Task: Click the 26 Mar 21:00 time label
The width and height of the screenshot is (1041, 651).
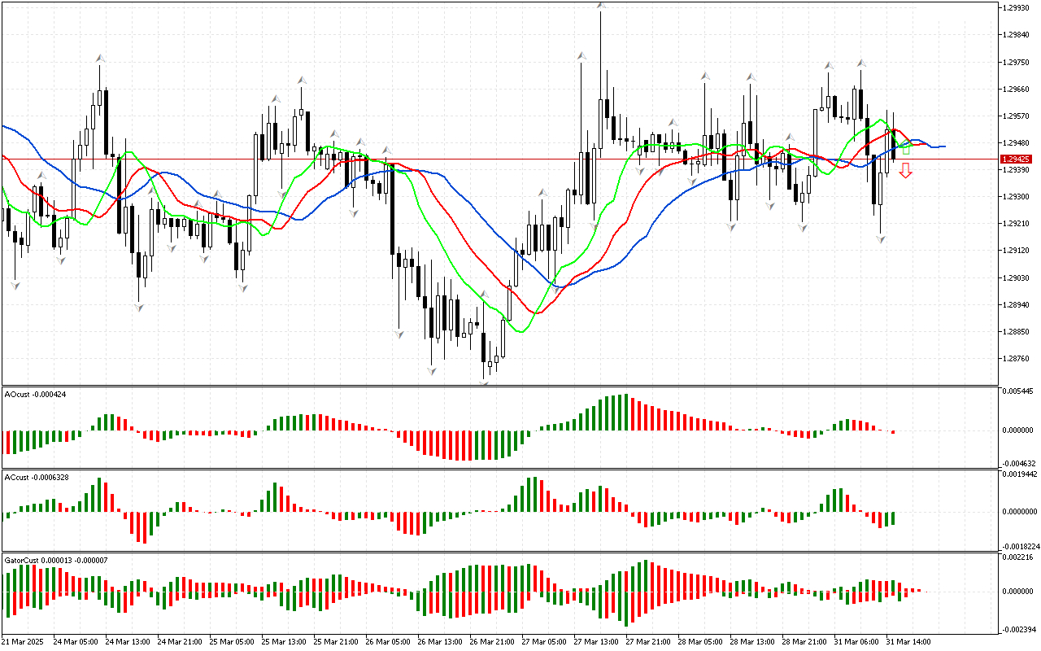Action: pos(492,641)
